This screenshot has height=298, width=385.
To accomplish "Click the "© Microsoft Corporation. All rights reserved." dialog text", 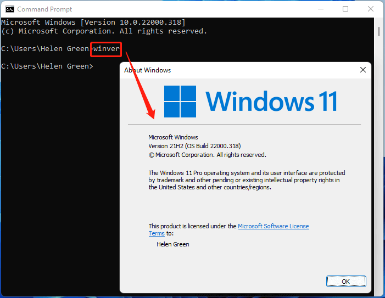I will click(x=207, y=155).
